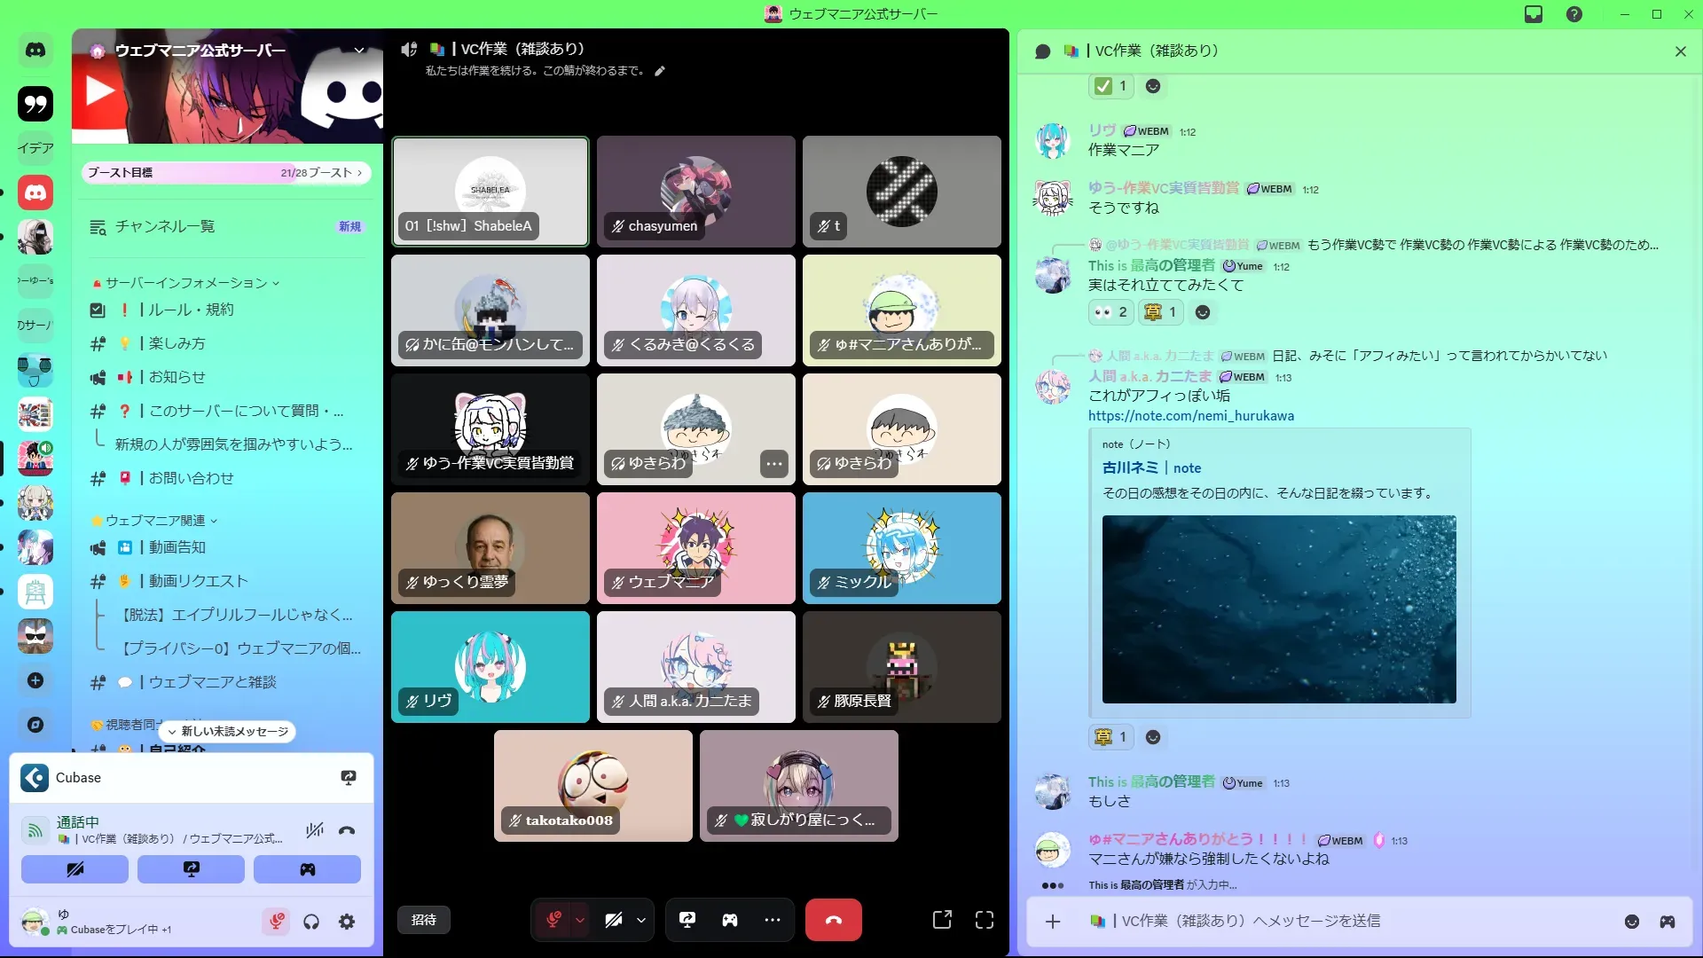Click the red disconnect call button
Viewport: 1703px width, 958px height.
pyautogui.click(x=833, y=920)
